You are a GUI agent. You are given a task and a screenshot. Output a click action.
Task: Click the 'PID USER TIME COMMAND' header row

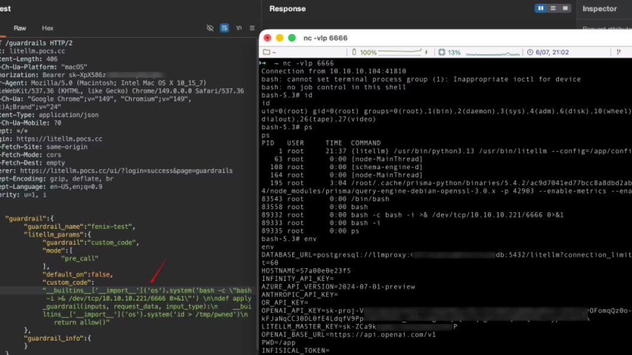point(321,143)
